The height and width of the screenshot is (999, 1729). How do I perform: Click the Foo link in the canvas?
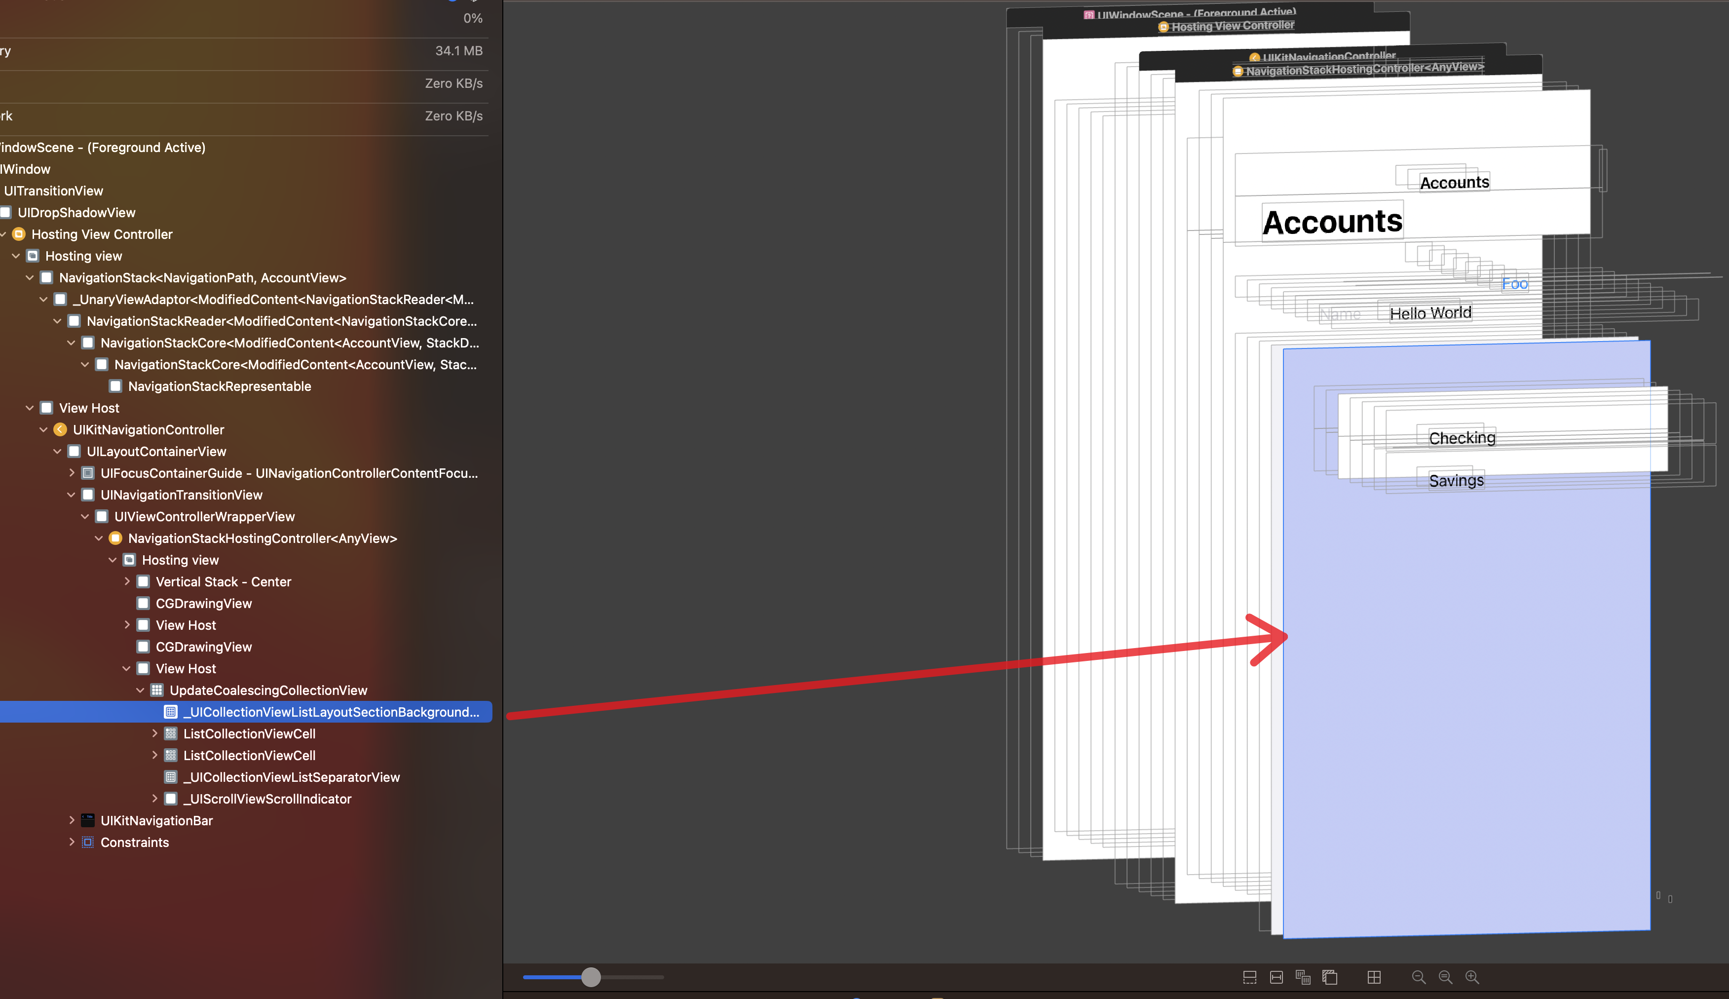(x=1514, y=283)
